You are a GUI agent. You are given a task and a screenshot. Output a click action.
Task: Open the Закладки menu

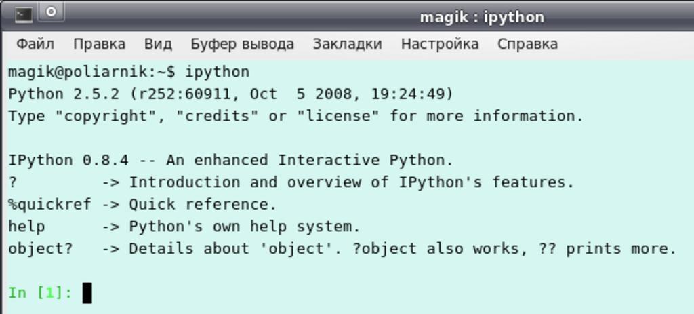347,44
